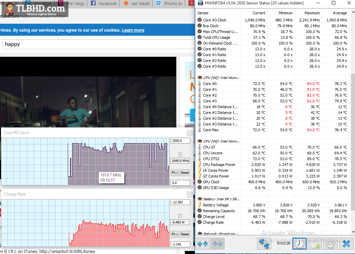355x254 pixels.
Task: Click the 0.0 minimum field in Core #0 Clock graph
Action: (180, 183)
